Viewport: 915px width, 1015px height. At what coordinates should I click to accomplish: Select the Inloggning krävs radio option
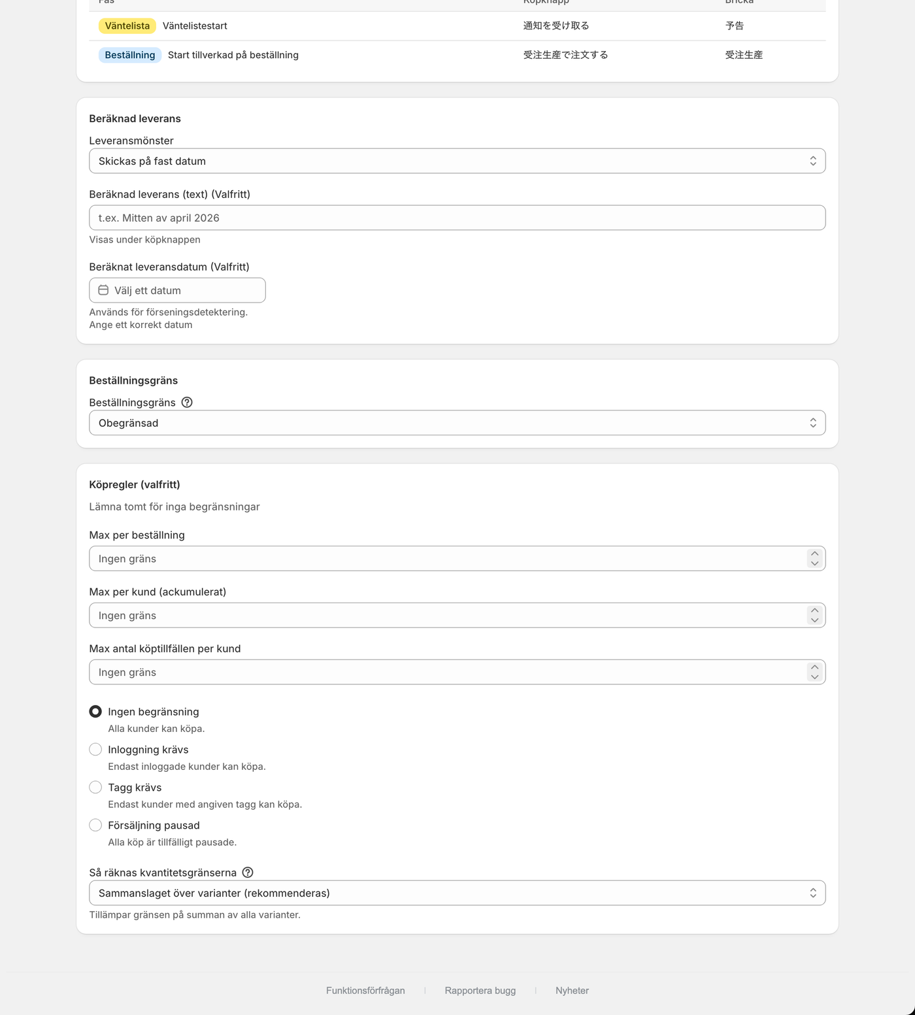pyautogui.click(x=95, y=750)
